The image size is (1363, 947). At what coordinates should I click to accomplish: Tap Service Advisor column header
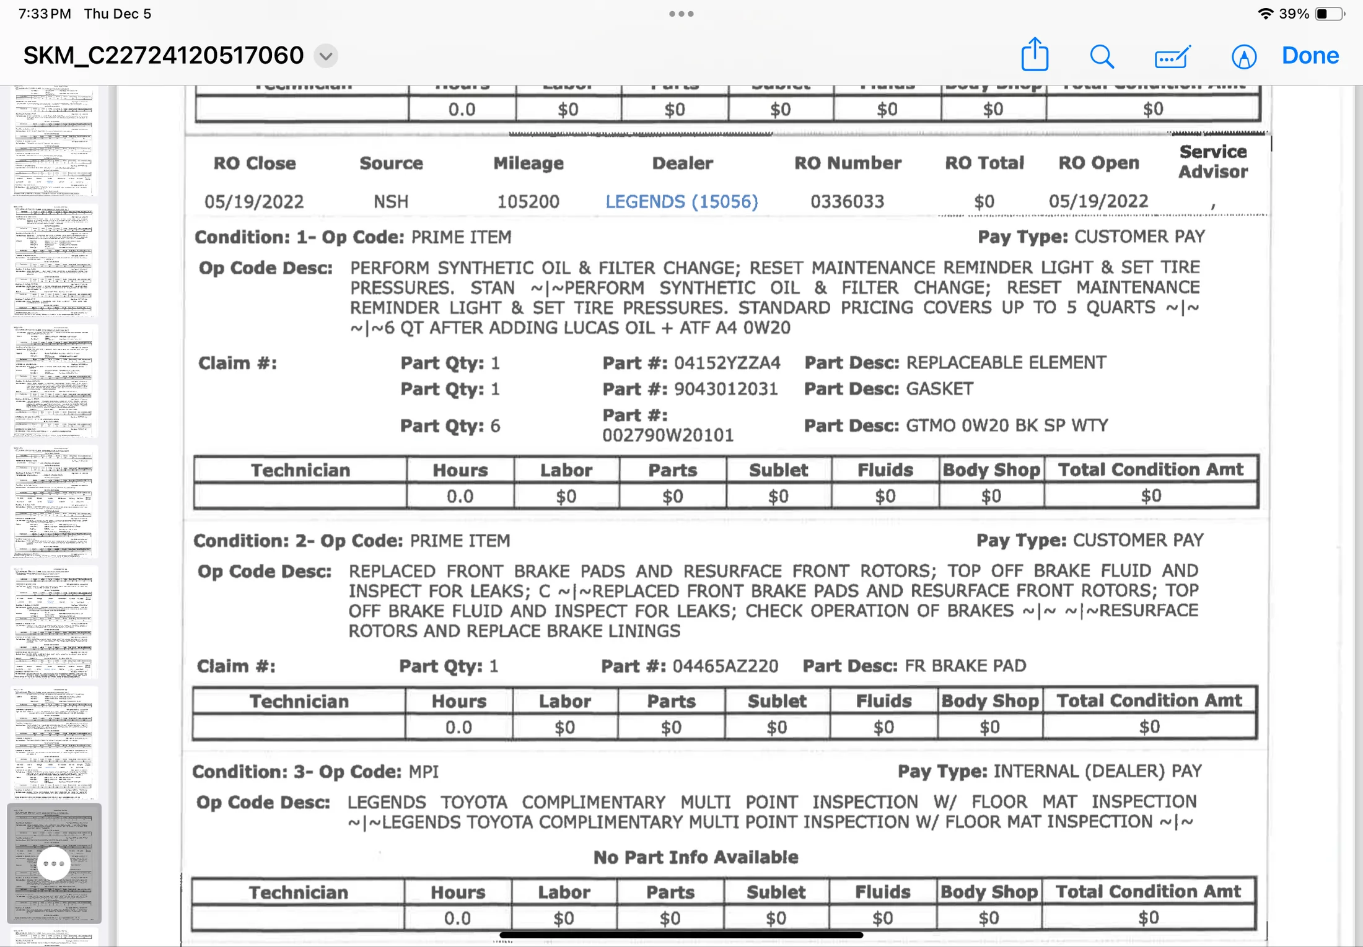click(1212, 162)
